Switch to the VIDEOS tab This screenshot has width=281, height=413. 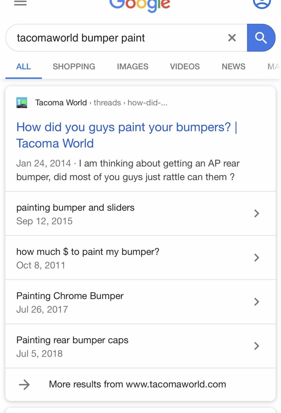pos(185,67)
